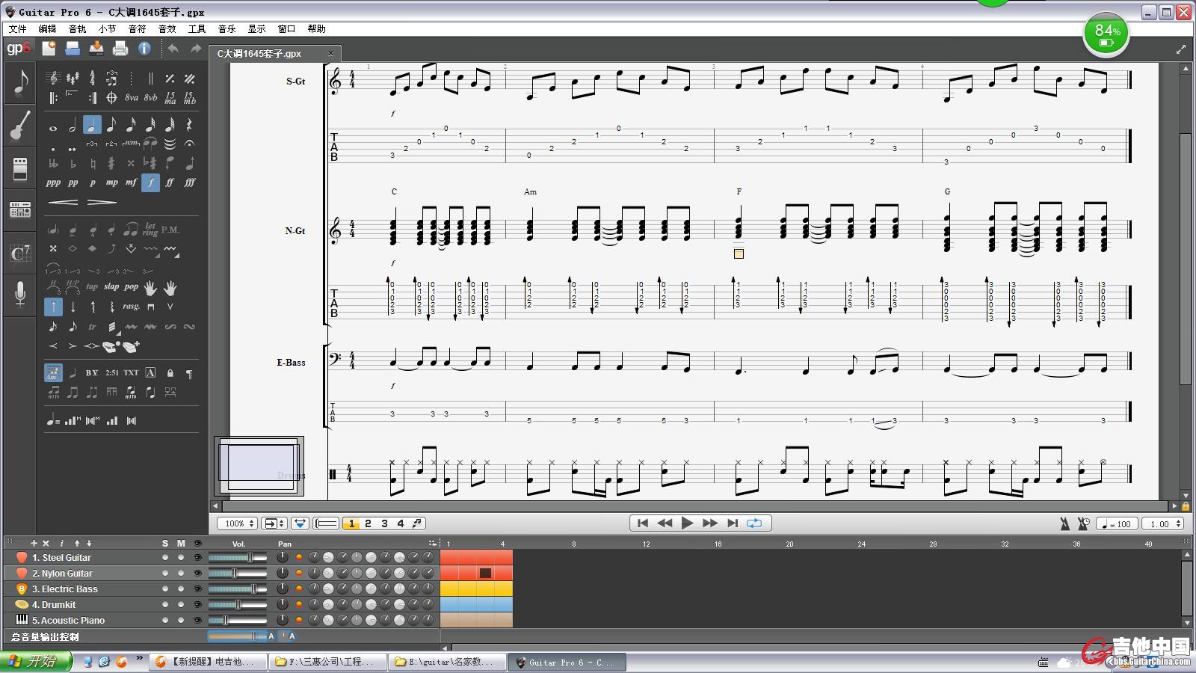
Task: Open the mastering rack panel tab
Action: coord(20,210)
